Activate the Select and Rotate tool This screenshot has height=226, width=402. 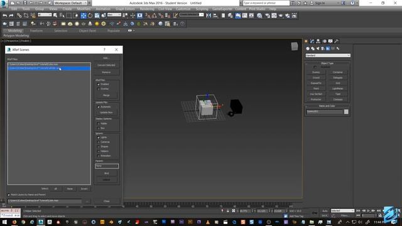[90, 16]
